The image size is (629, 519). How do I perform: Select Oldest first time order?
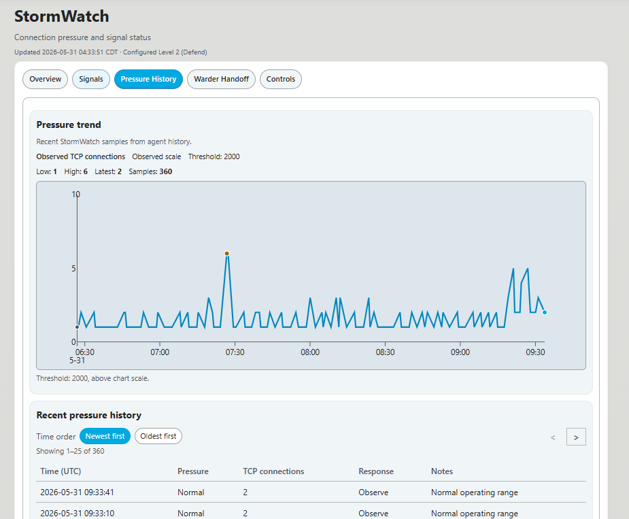[x=158, y=436]
